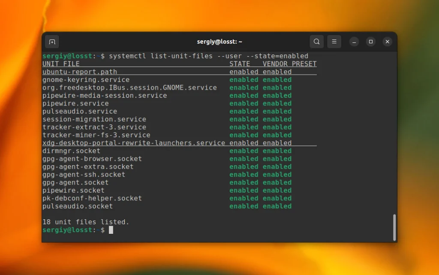The width and height of the screenshot is (439, 275).
Task: Open a new terminal tab
Action: (x=52, y=42)
